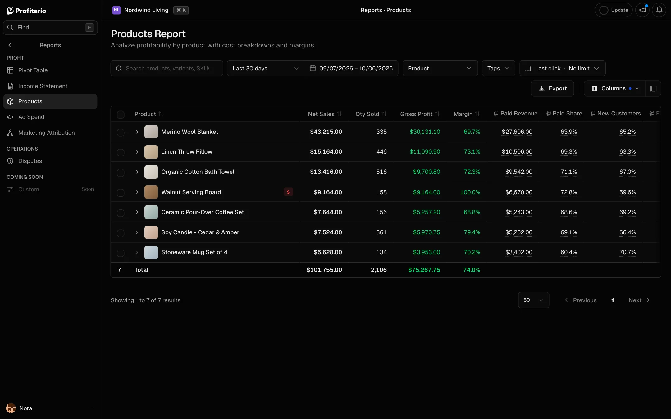Click the Paid Revenue column header

click(x=516, y=114)
